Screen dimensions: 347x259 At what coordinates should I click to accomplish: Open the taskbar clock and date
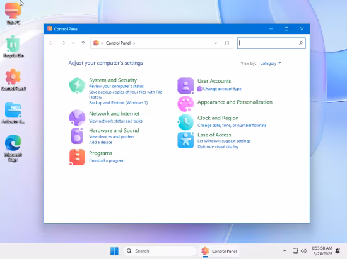(322, 251)
